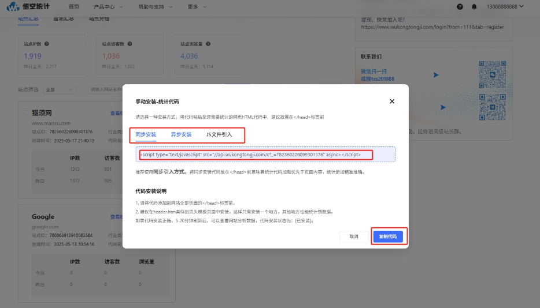Click blue arrow beside 微信扫一扫
This screenshot has height=308, width=540.
(x=436, y=75)
